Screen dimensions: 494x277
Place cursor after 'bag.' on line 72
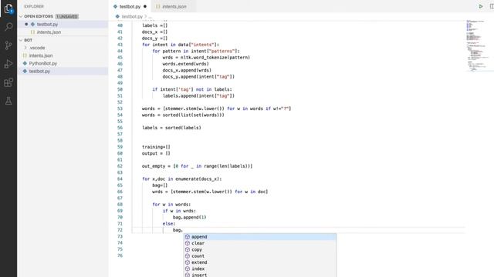pos(183,230)
